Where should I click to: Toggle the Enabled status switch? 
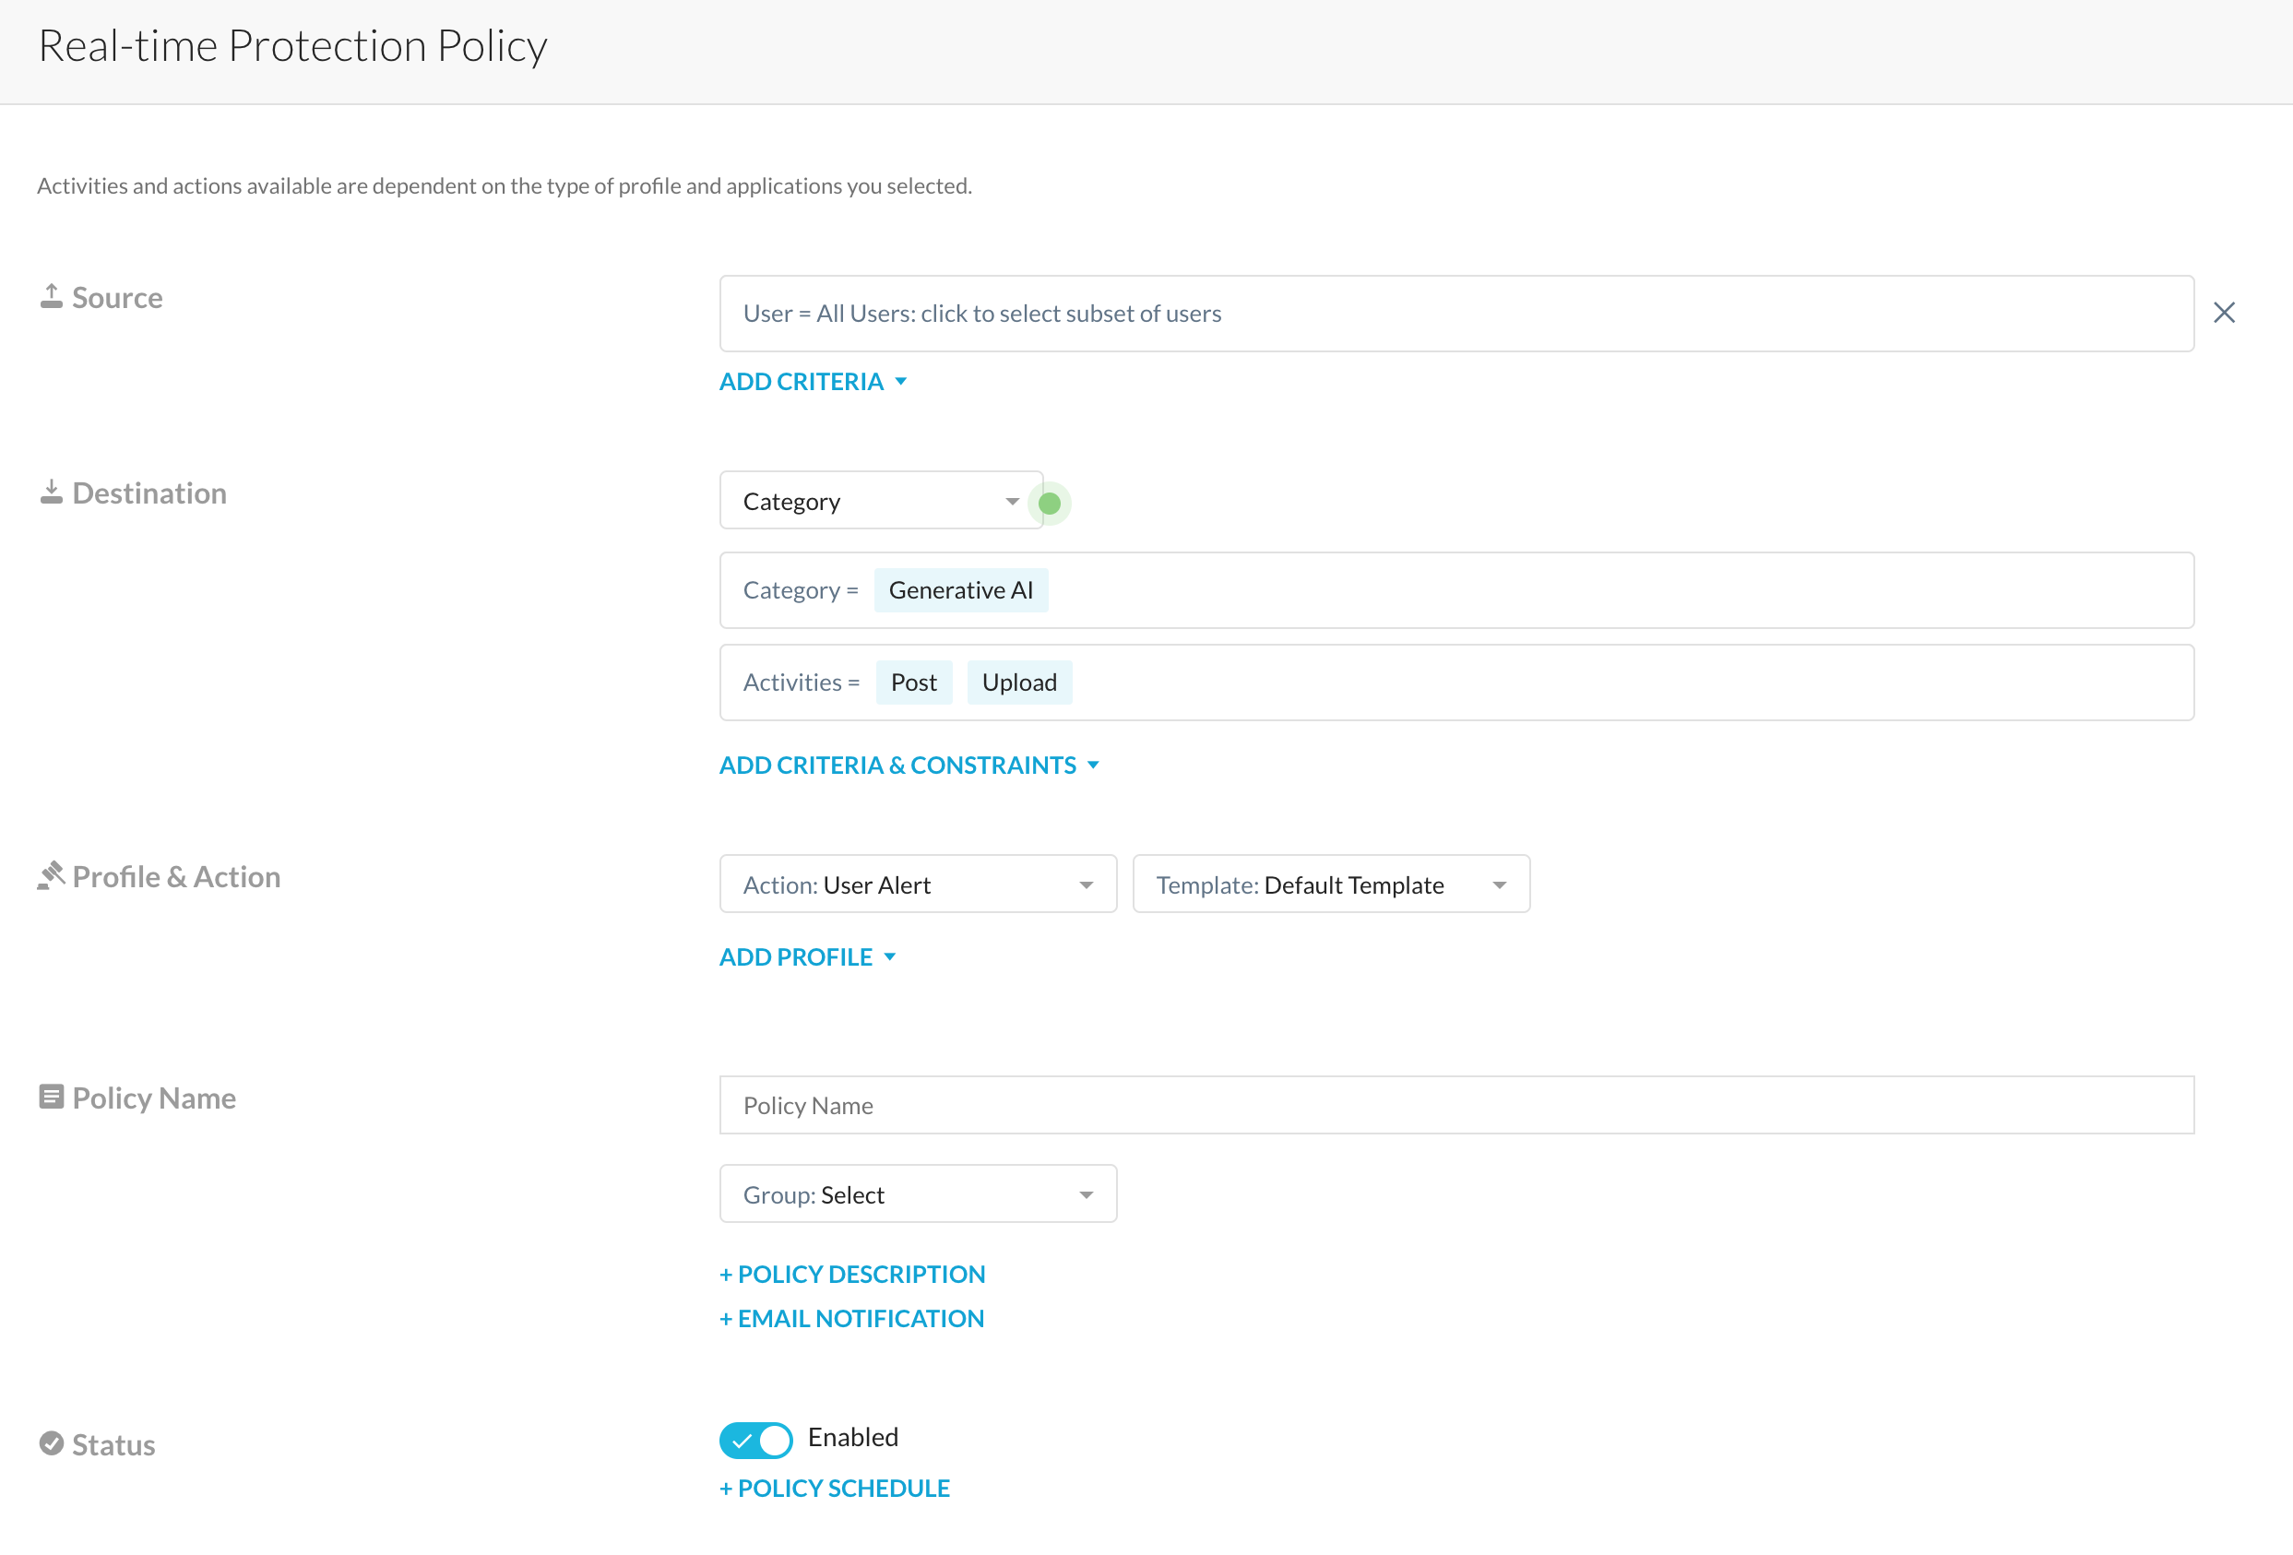click(755, 1440)
